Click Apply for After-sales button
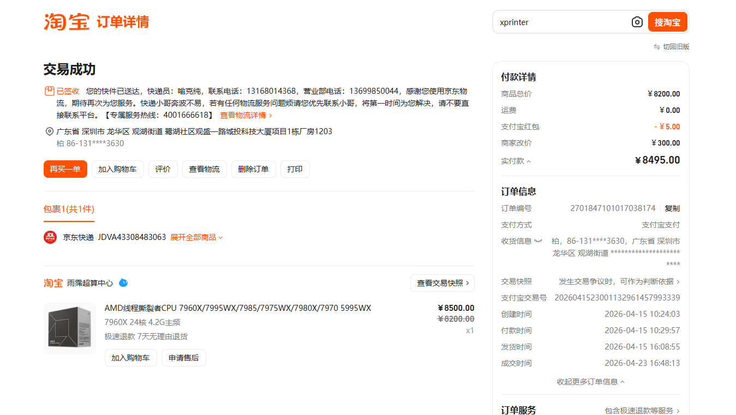The image size is (736, 415). (x=183, y=358)
